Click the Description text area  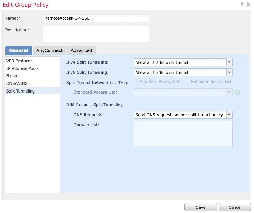click(x=96, y=34)
